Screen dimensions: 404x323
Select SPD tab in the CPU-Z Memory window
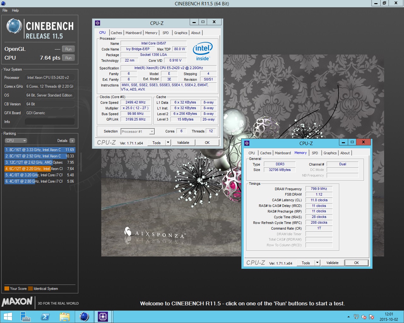point(315,153)
